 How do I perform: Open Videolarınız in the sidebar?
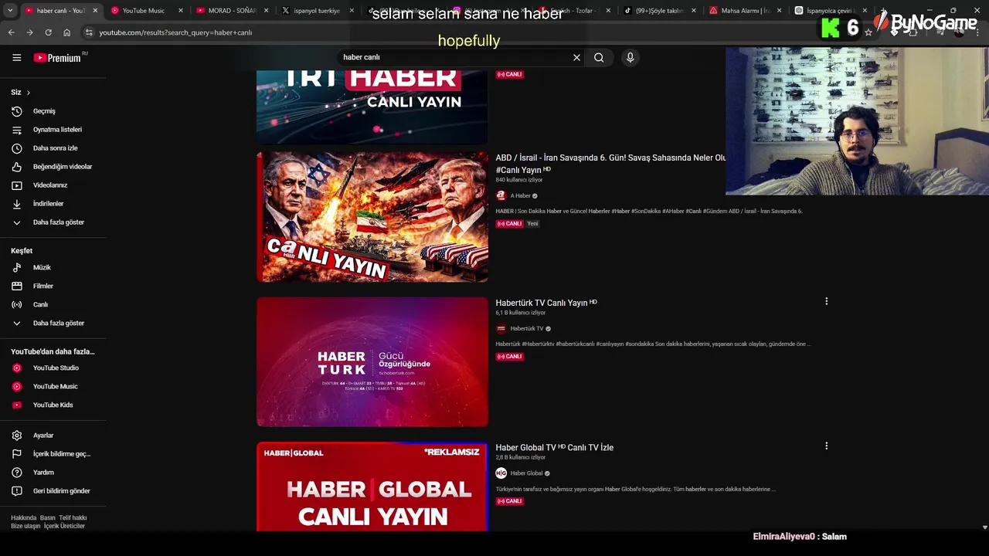pyautogui.click(x=53, y=185)
